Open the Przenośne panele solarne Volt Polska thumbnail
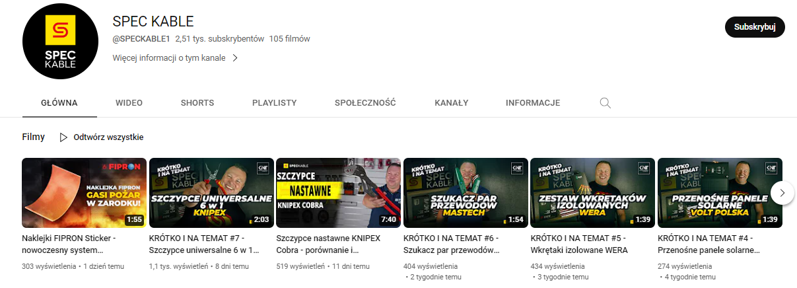 pyautogui.click(x=720, y=192)
